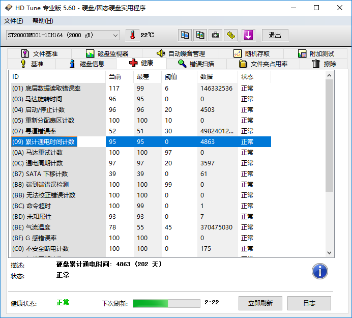This screenshot has width=352, height=318.
Task: Take a screenshot with camera icon
Action: click(215, 35)
